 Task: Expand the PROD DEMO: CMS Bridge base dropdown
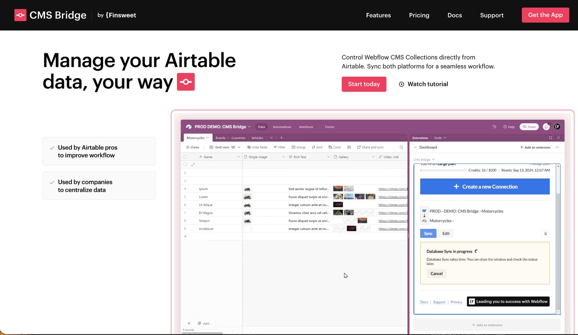click(249, 127)
